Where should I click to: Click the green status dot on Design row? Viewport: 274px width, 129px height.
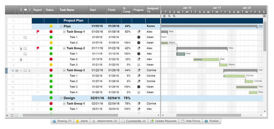point(51,98)
